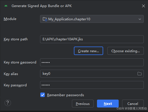The width and height of the screenshot is (148, 112).
Task: Click the Android logo in the title bar
Action: tap(6, 6)
